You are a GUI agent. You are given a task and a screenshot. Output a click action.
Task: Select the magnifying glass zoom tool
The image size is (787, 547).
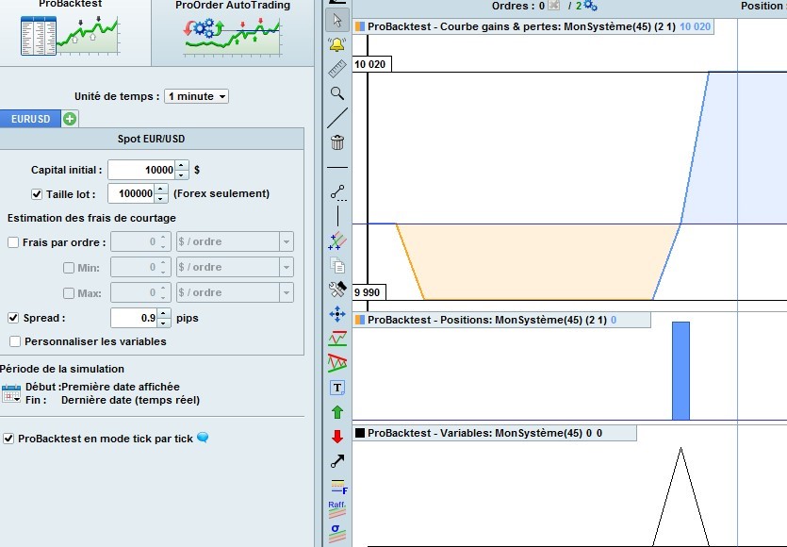click(x=336, y=93)
